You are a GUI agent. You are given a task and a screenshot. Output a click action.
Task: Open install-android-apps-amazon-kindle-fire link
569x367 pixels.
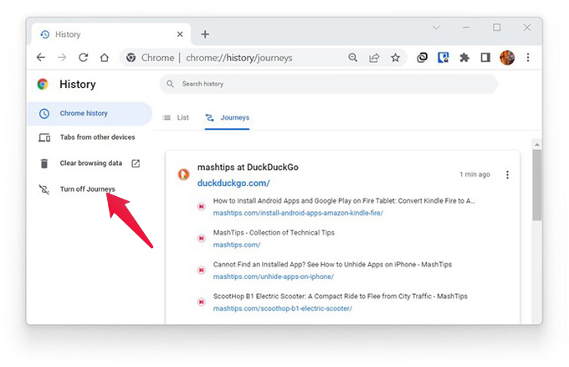click(298, 213)
